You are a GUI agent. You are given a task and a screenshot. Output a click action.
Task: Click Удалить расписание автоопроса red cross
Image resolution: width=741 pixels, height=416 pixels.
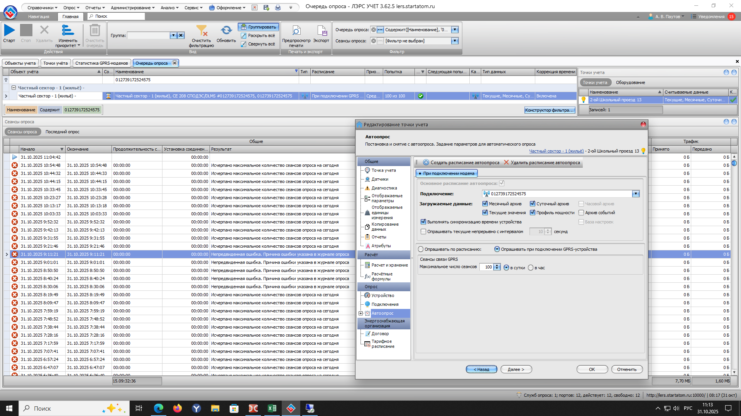(506, 163)
